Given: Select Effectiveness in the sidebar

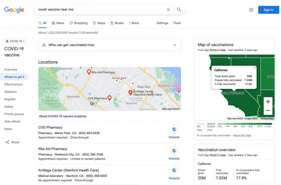Looking at the screenshot, I should tap(13, 84).
